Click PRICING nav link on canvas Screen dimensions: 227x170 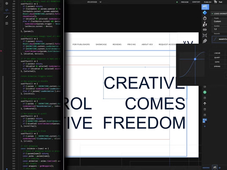pos(131,44)
